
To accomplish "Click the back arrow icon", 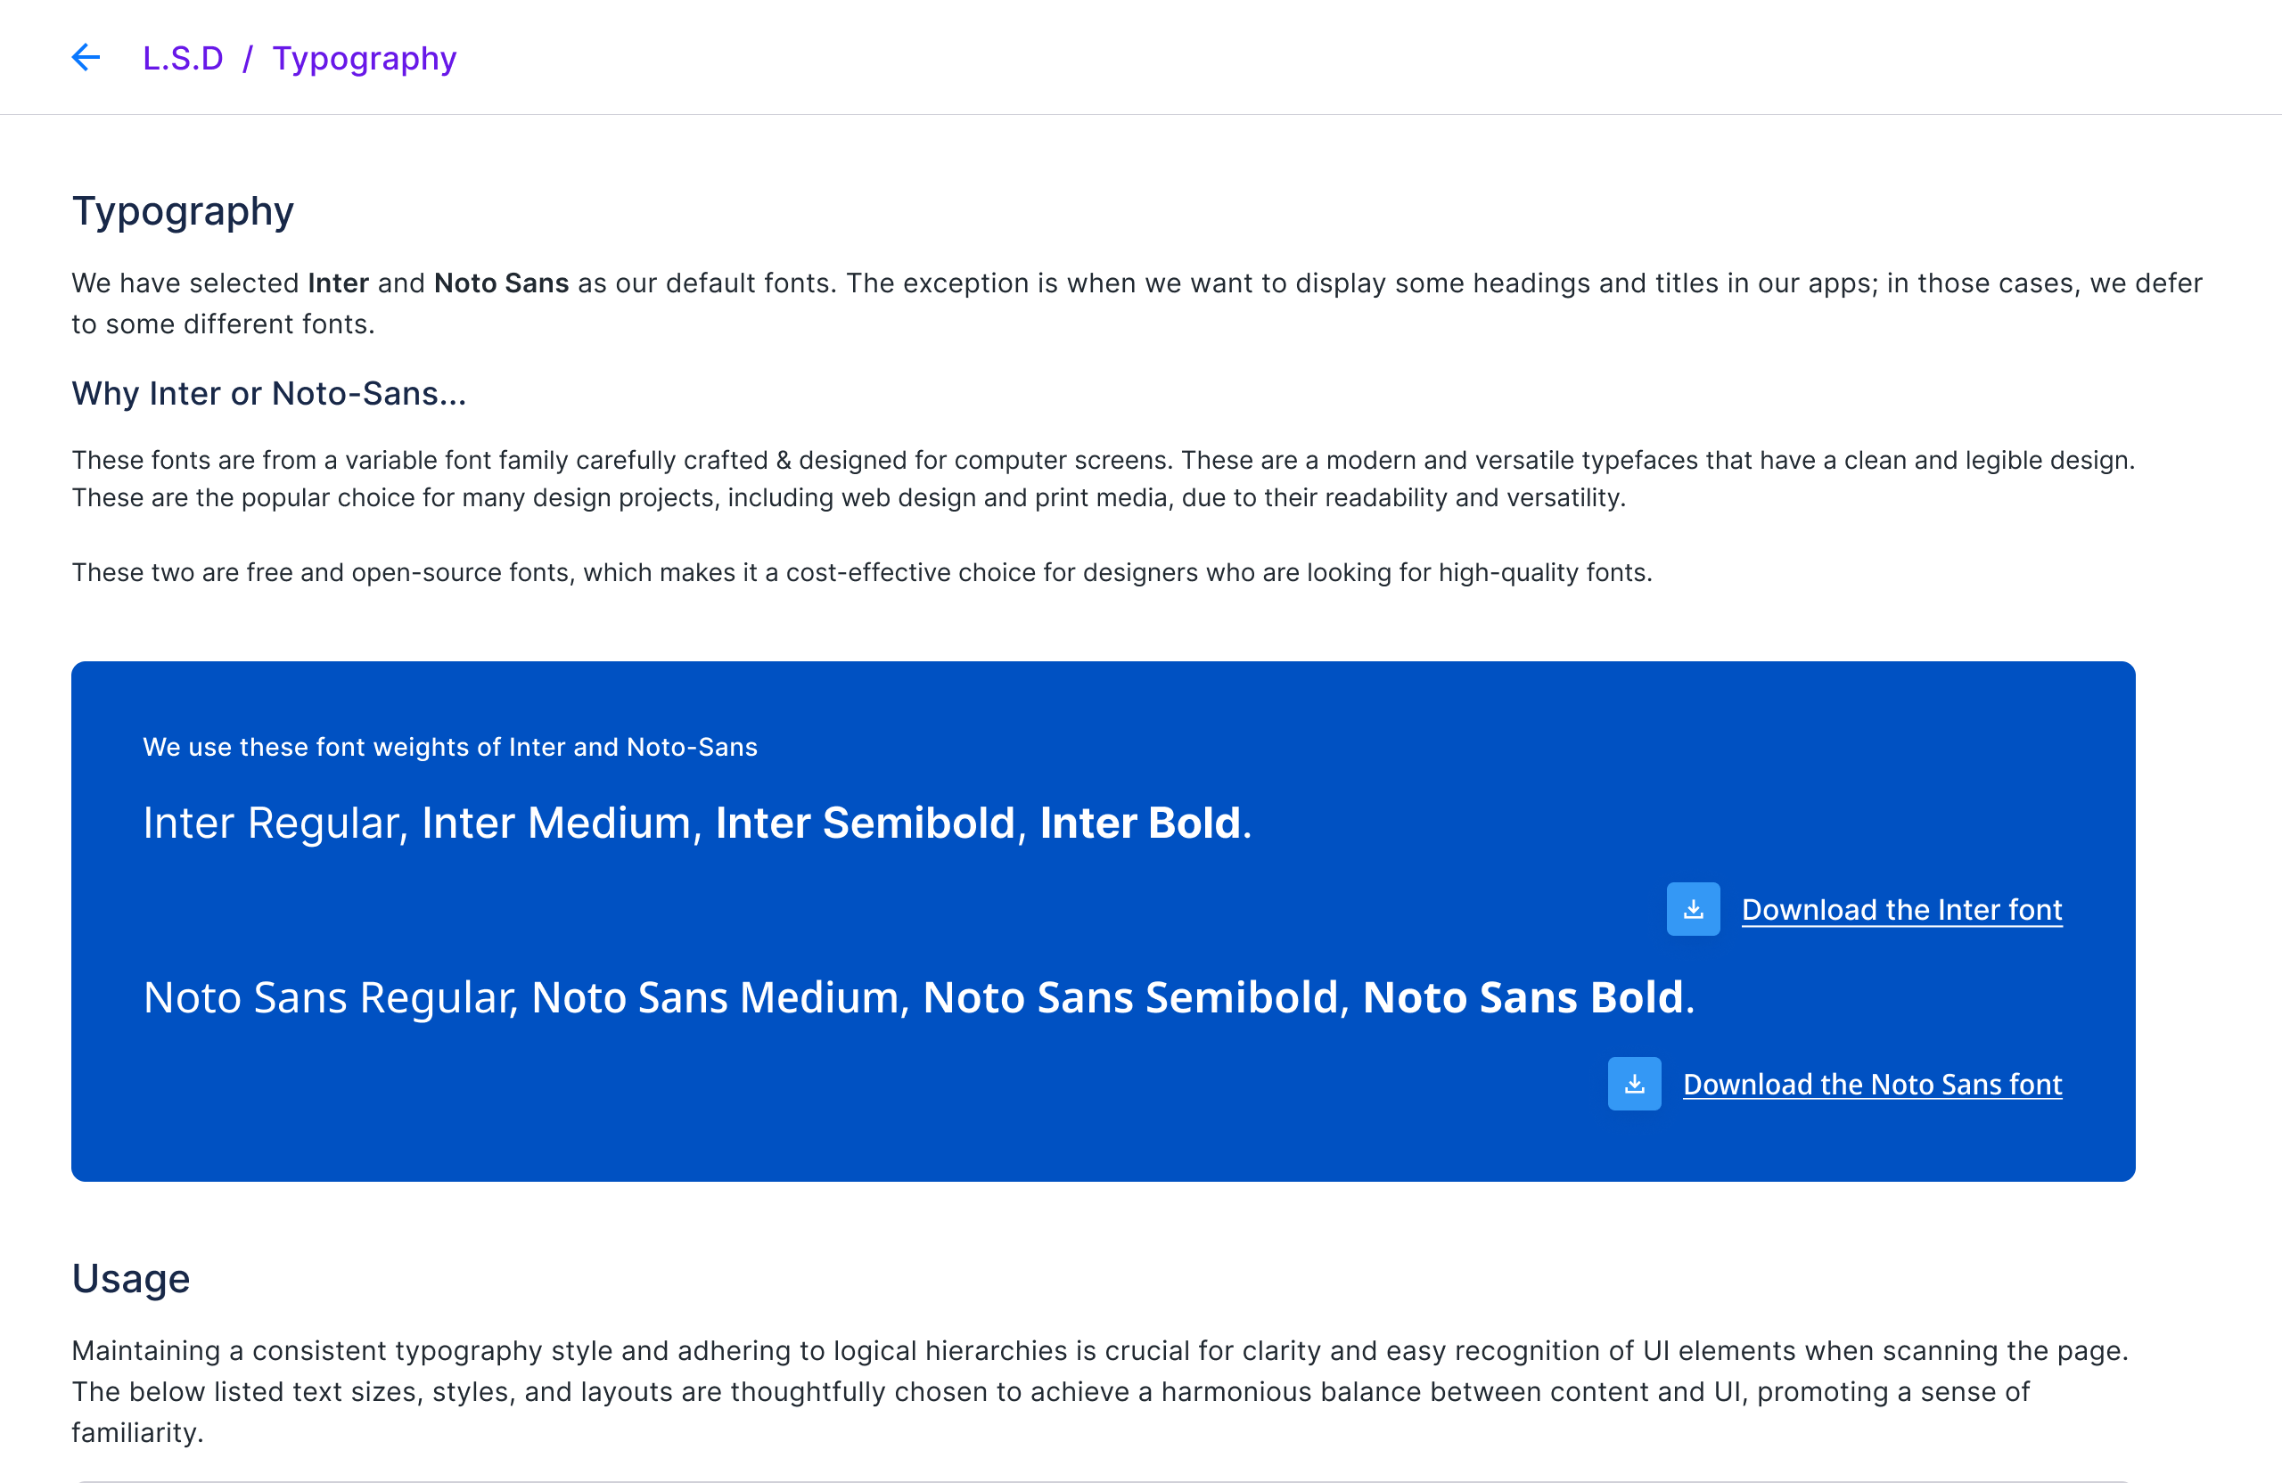I will pos(86,58).
